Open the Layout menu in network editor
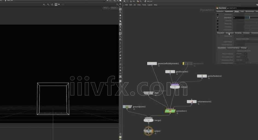The width and height of the screenshot is (258, 140). point(150,5)
